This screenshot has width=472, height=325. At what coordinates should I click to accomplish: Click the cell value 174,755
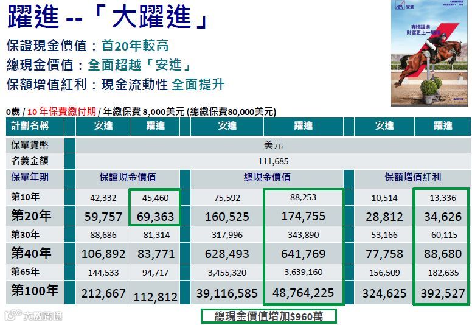(x=304, y=216)
